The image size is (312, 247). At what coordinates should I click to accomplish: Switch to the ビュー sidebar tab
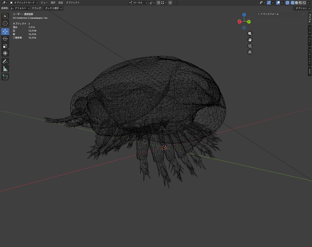(x=310, y=41)
